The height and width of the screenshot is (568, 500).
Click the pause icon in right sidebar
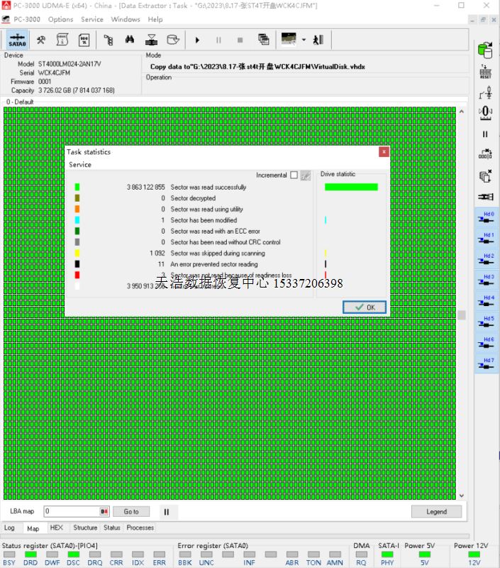pos(485,133)
